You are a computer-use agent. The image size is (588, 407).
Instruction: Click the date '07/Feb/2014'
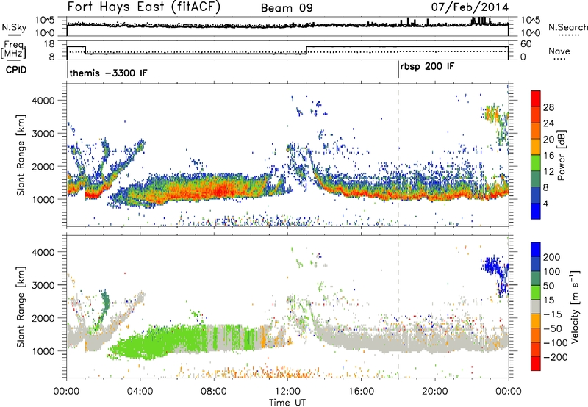(470, 7)
